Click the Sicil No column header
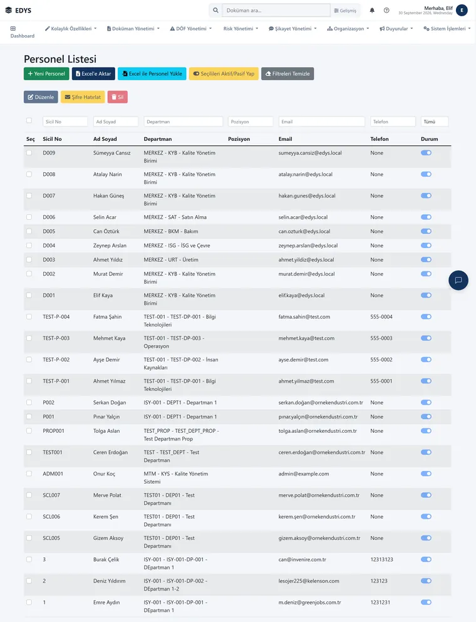476x622 pixels. pos(52,139)
